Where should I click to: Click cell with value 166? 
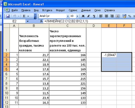[x=68, y=55]
